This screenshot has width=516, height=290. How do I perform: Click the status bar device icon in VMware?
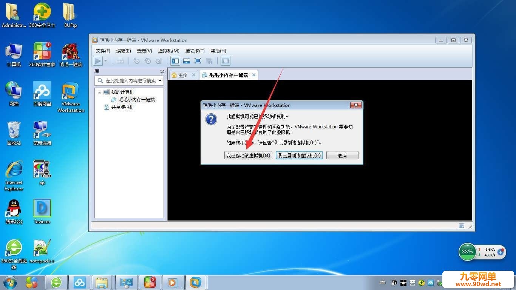[462, 226]
